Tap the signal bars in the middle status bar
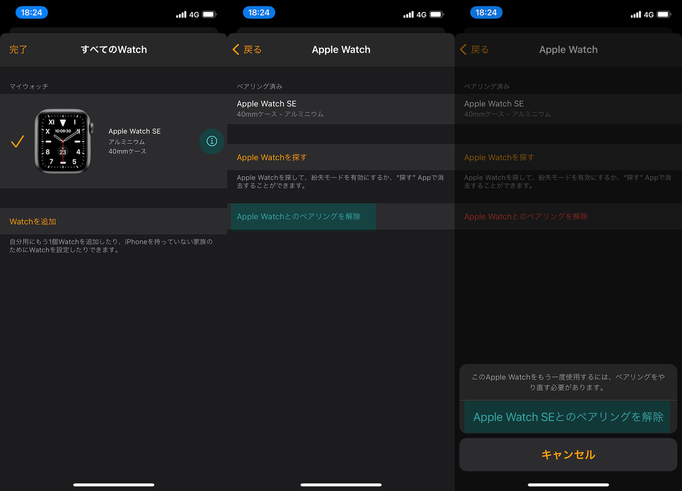The width and height of the screenshot is (682, 491). tap(409, 15)
